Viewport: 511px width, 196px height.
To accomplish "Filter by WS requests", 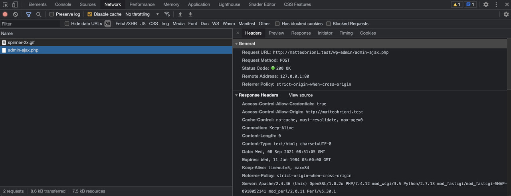I will (x=216, y=24).
